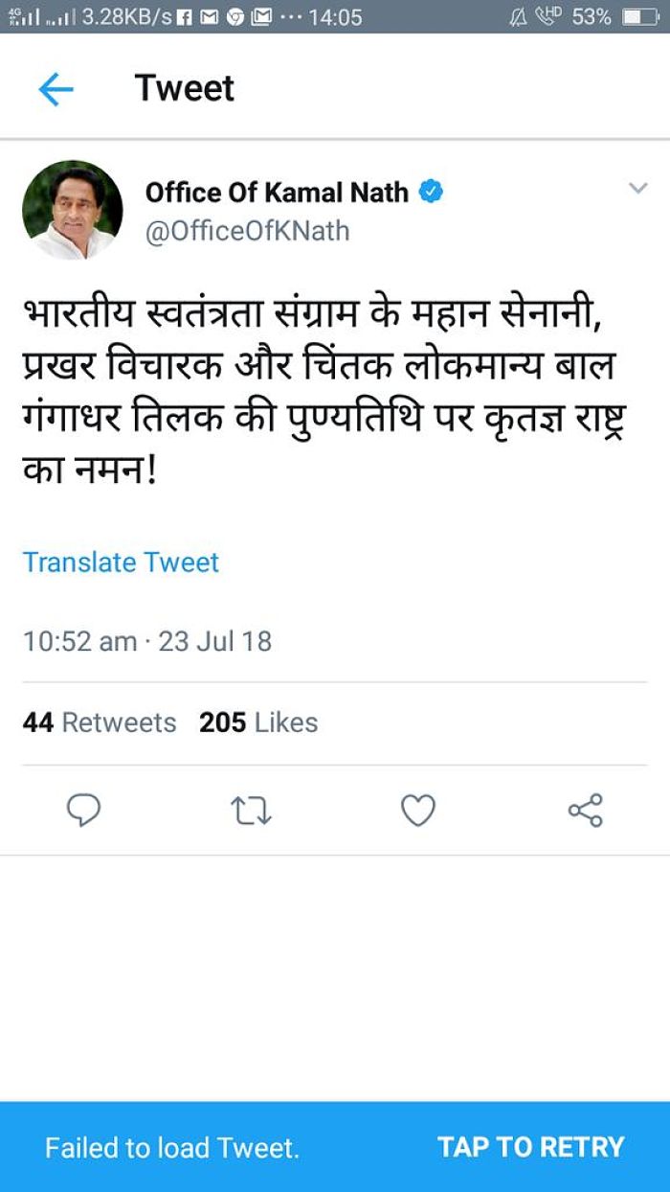This screenshot has height=1192, width=670.
Task: Like the tweet with the heart icon
Action: (x=418, y=811)
